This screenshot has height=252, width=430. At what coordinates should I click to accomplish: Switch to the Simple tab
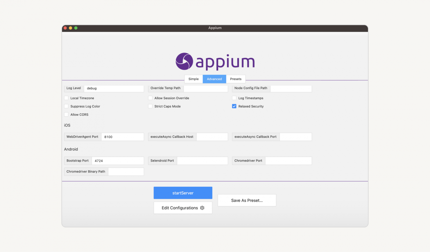(193, 79)
